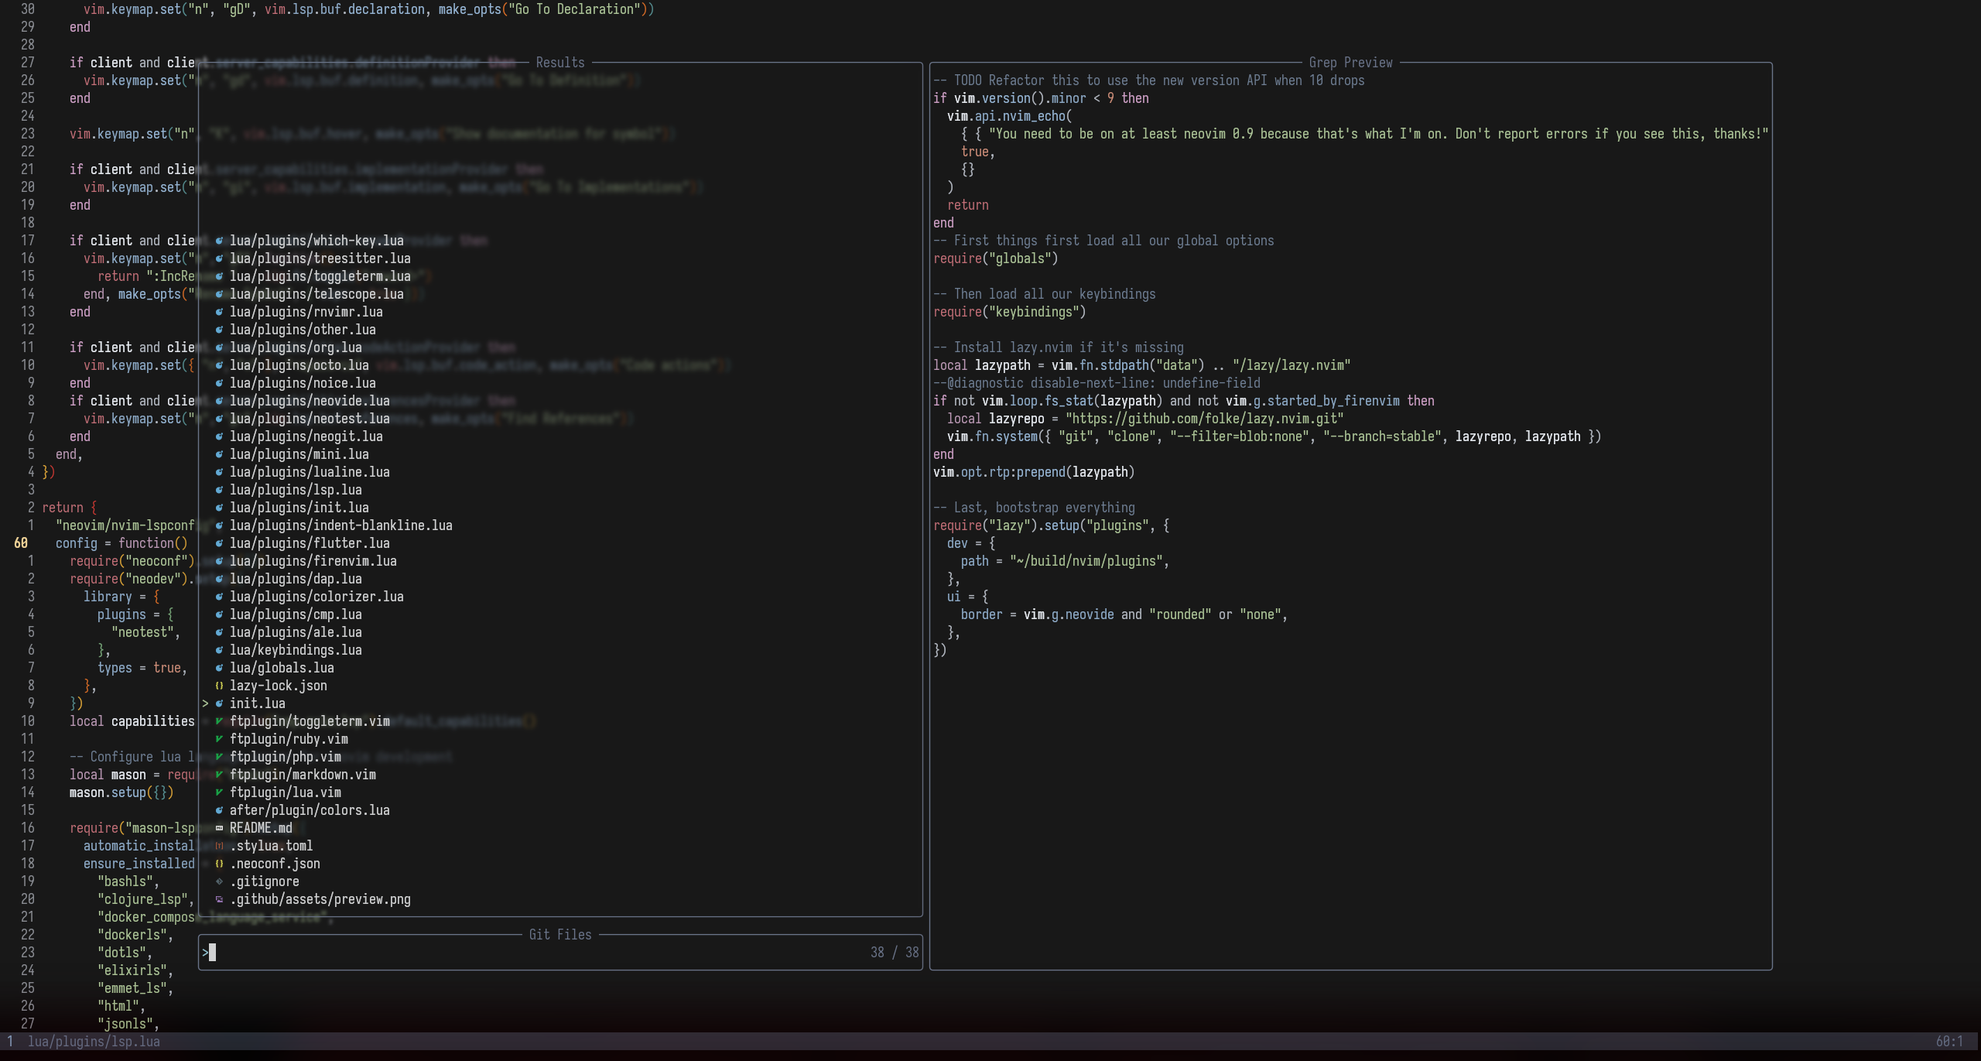Select lua/plugins/noice.lua in results

[303, 383]
